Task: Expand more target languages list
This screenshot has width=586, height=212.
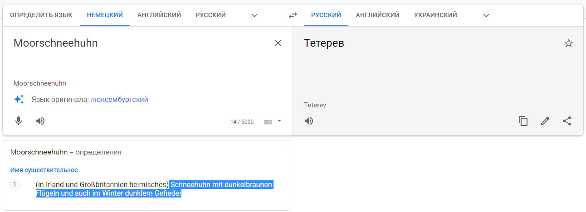Action: pyautogui.click(x=486, y=15)
